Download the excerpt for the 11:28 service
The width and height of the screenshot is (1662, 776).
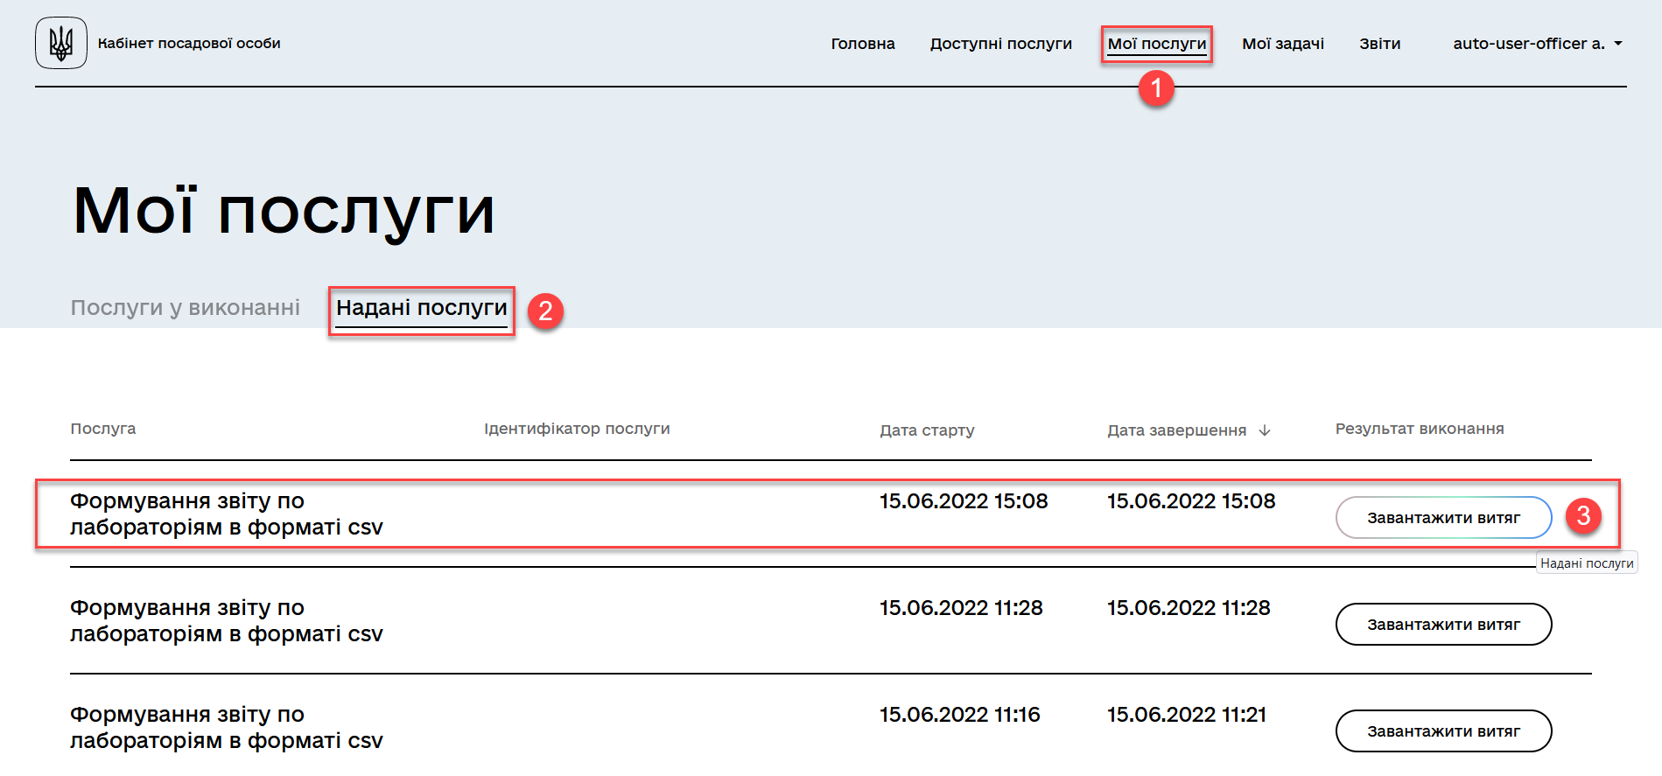pyautogui.click(x=1442, y=625)
